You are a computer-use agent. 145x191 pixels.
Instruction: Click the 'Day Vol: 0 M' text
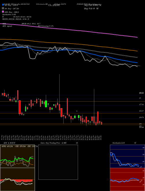coord(91,8)
